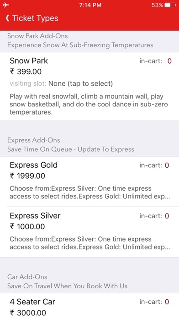
Task: Expand Express Gold truncated description
Action: click(89, 192)
